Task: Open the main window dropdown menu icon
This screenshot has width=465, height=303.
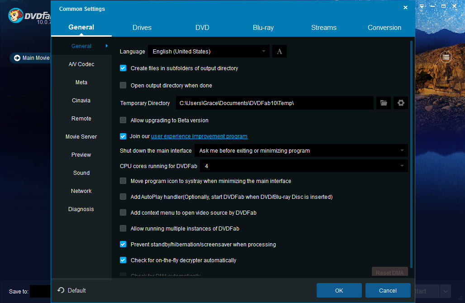Action: (422, 6)
